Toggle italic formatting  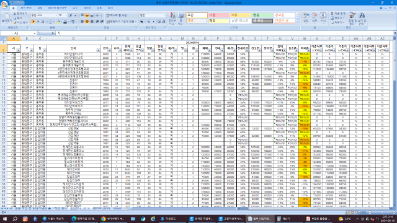click(x=38, y=22)
